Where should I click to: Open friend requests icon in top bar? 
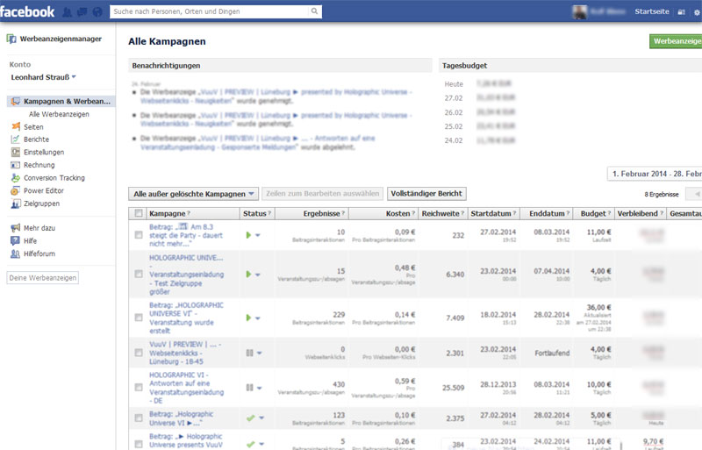pyautogui.click(x=68, y=12)
